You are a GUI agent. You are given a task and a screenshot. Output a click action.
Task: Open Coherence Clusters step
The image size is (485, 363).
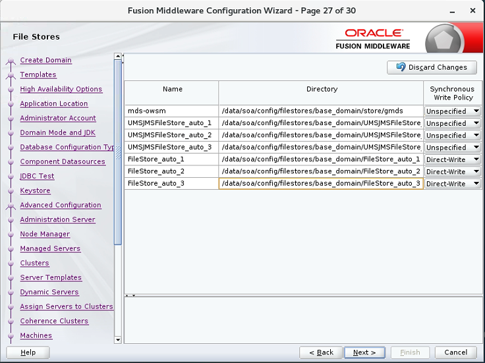(x=54, y=321)
